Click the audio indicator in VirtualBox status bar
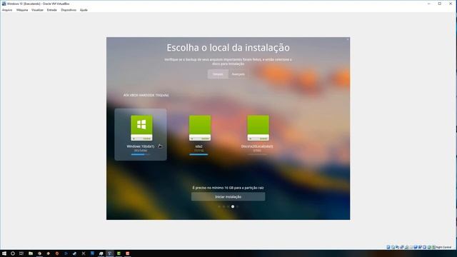 click(397, 247)
